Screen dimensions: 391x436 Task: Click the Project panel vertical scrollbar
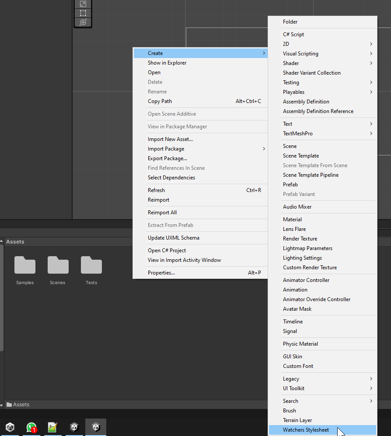pos(2,297)
